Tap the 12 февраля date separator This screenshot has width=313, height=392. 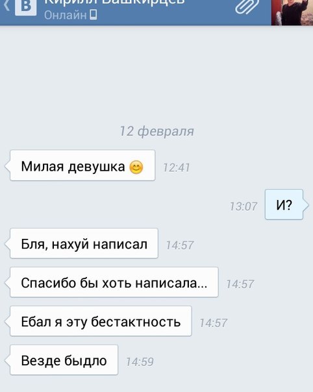(x=157, y=132)
